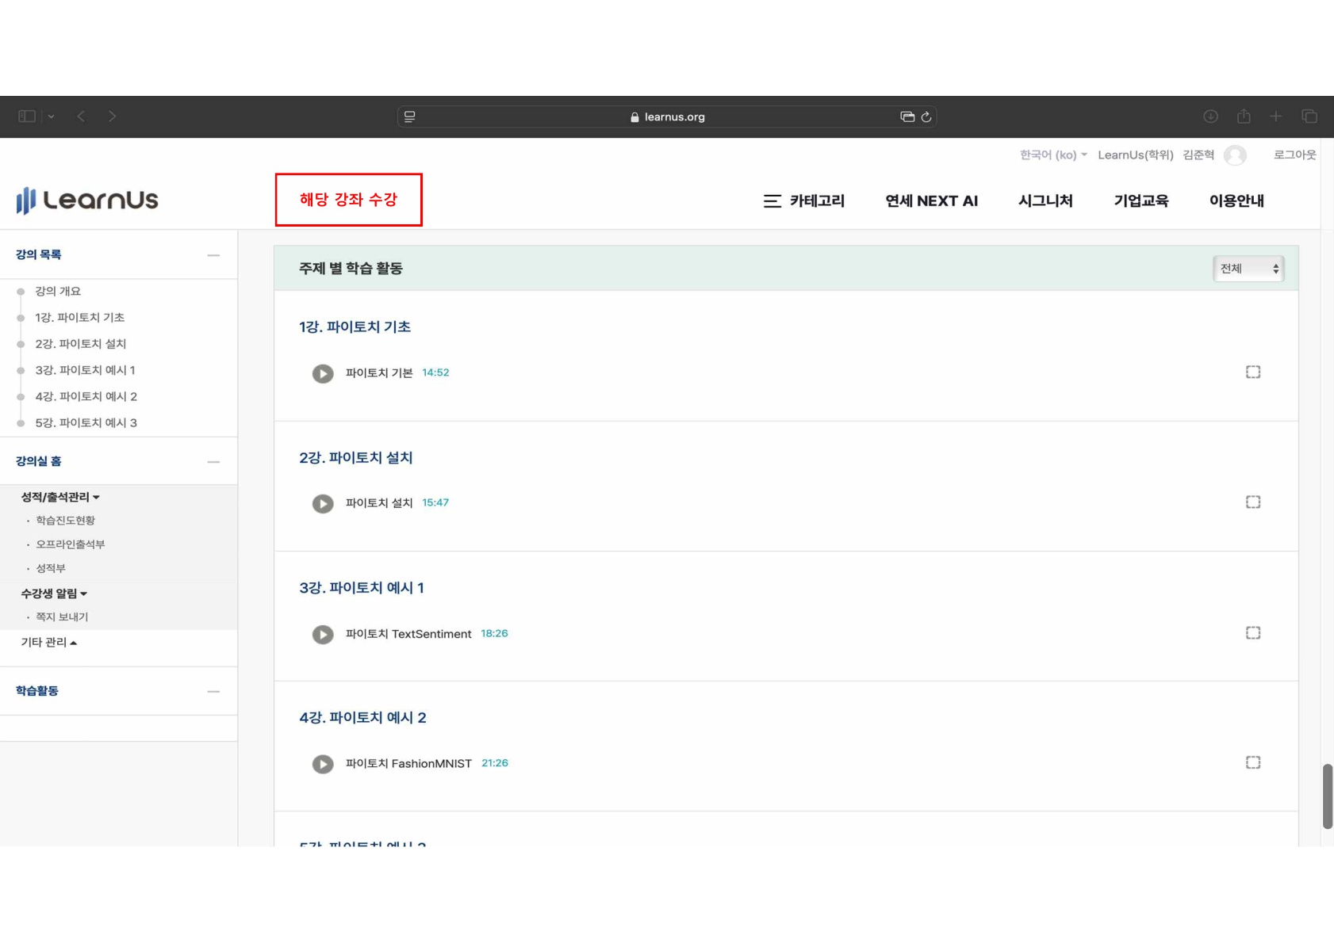Play the 파이토치 FashionMNIST video
Viewport: 1334px width, 943px height.
(323, 764)
